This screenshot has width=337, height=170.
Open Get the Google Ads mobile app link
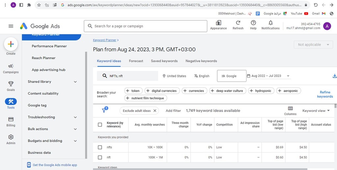coord(55,165)
